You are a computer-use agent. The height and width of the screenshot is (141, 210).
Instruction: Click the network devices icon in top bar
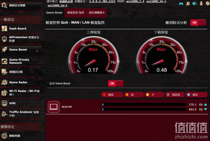pyautogui.click(x=195, y=3)
